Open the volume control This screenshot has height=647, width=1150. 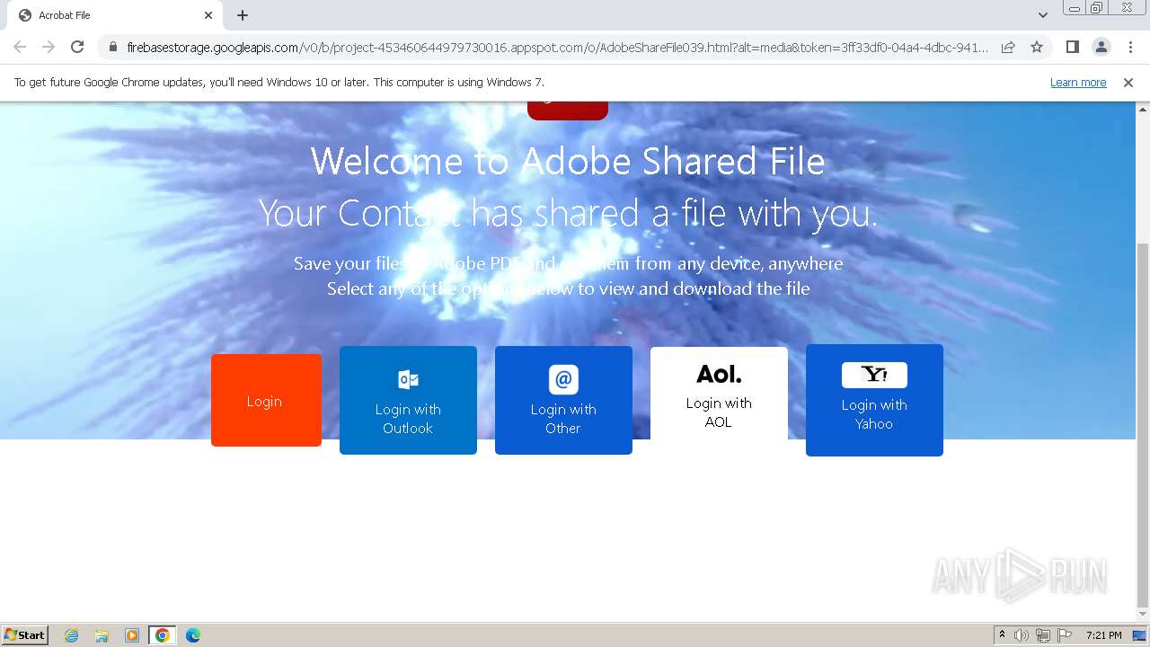pyautogui.click(x=1022, y=635)
